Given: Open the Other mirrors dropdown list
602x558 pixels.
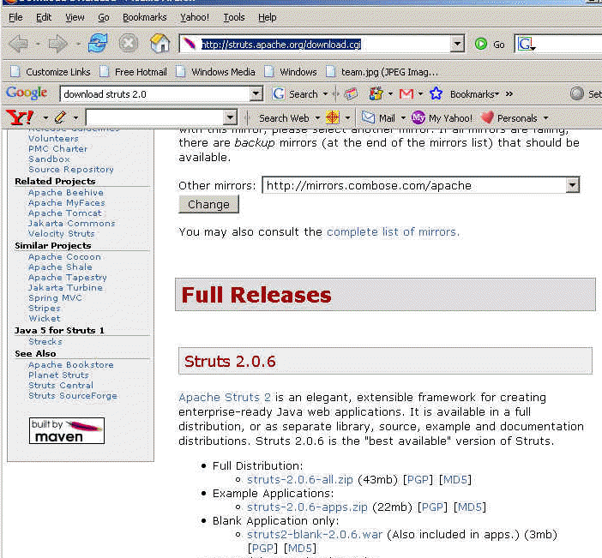Looking at the screenshot, I should click(572, 186).
